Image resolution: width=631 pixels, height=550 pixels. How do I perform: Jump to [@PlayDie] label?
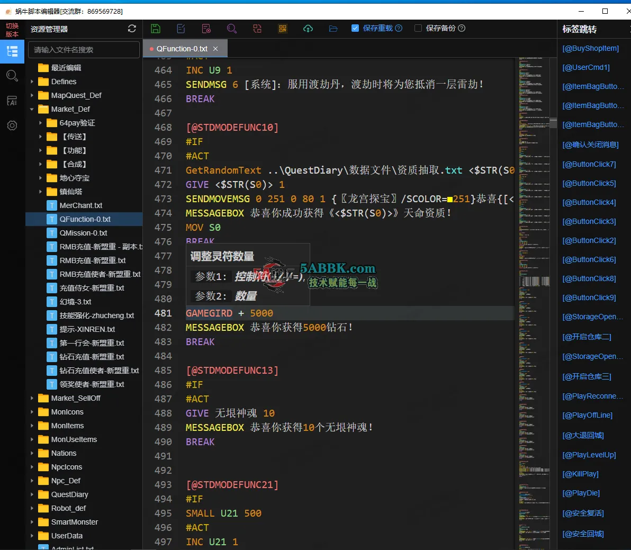pos(581,493)
